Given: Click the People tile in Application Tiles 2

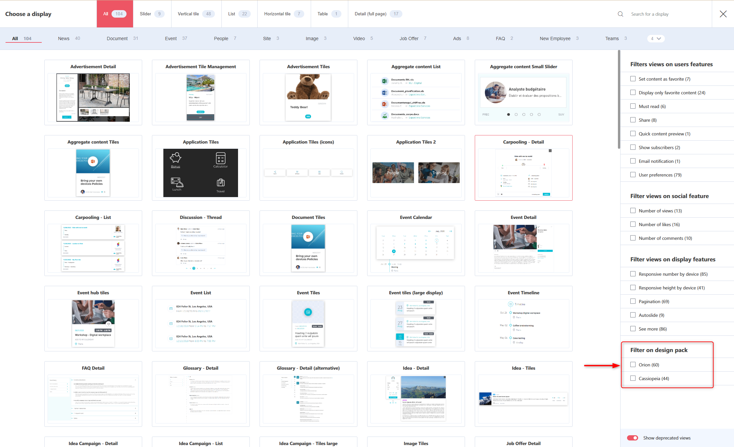Looking at the screenshot, I should 393,173.
